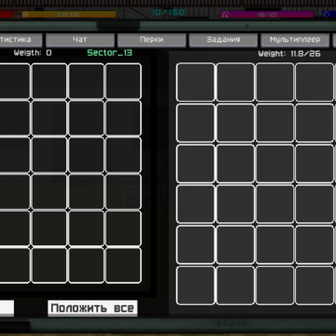The height and width of the screenshot is (336, 336).
Task: Select the Мультиплеер tab
Action: [x=295, y=40]
